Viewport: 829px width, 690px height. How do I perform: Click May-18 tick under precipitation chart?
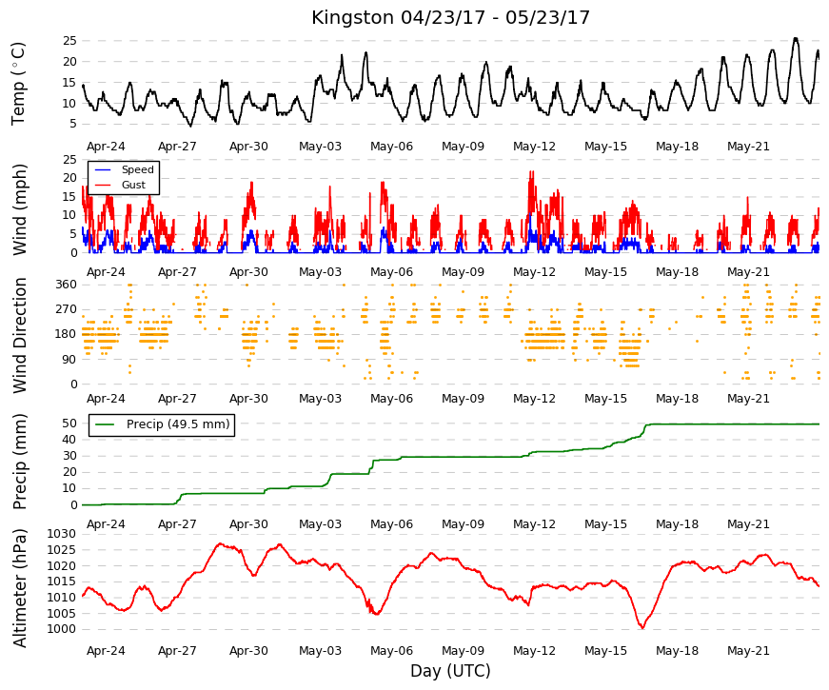click(x=677, y=524)
